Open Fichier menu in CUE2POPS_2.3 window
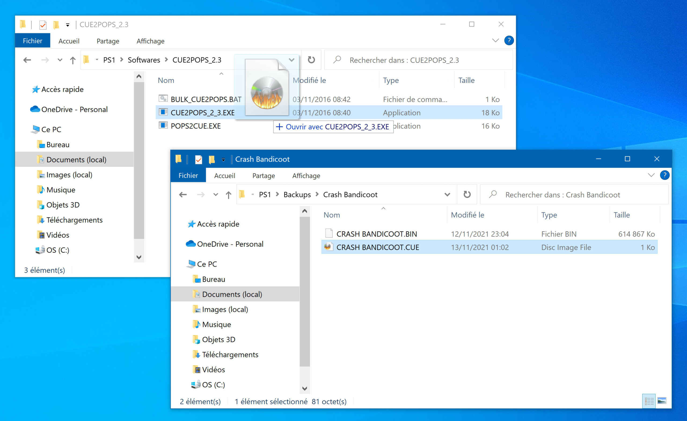Viewport: 687px width, 421px height. click(x=33, y=41)
